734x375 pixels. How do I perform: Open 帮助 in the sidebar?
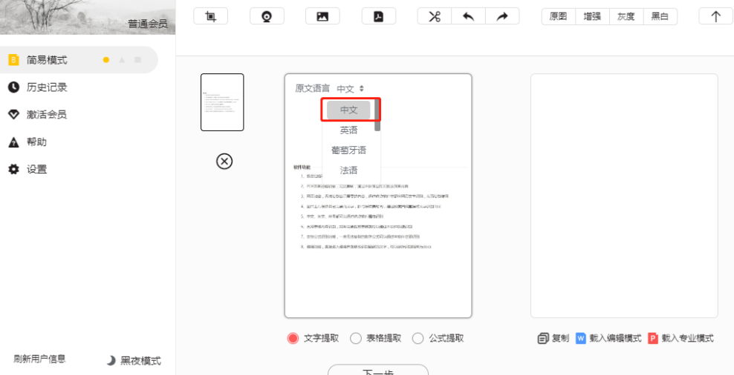36,142
